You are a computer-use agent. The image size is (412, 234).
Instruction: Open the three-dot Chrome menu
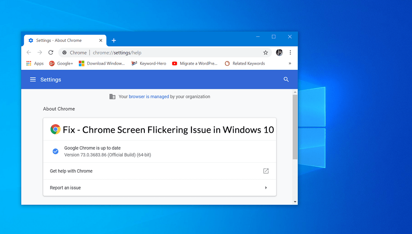coord(290,52)
